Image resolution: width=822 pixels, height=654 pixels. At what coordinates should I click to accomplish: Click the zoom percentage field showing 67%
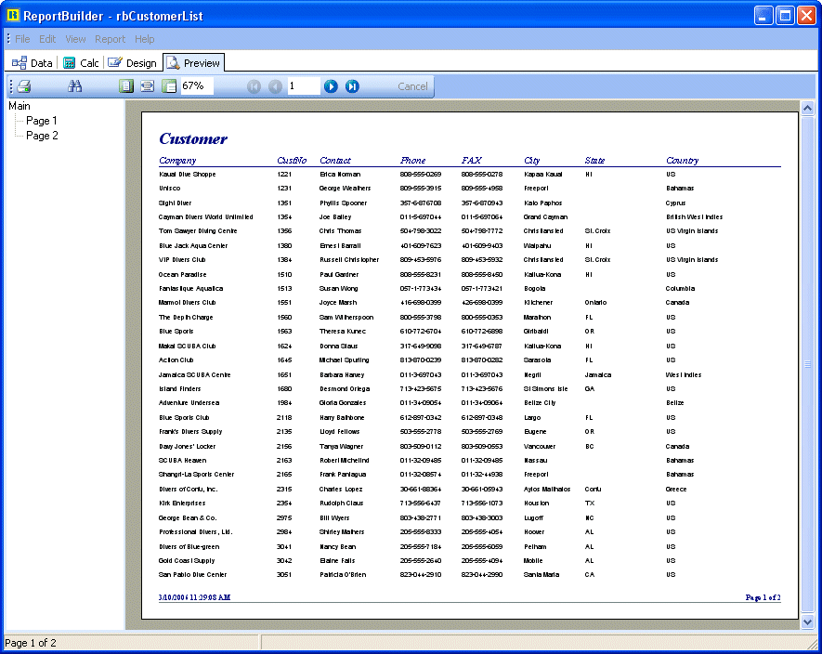point(196,86)
